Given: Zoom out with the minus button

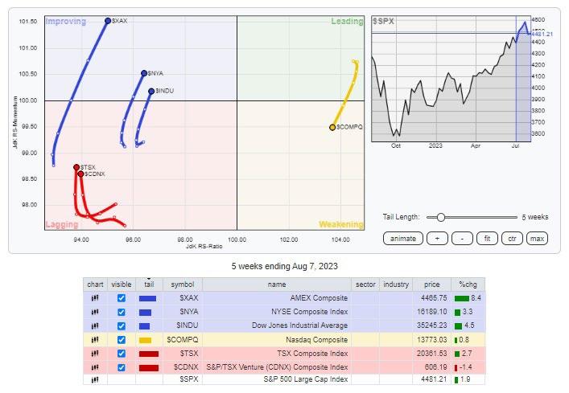Looking at the screenshot, I should (x=462, y=239).
